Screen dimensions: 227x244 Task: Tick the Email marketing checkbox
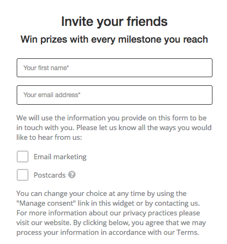tap(23, 157)
